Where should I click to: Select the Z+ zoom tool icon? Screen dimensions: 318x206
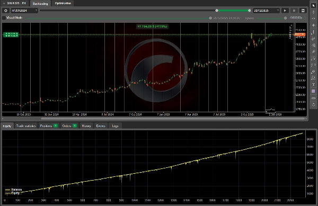pyautogui.click(x=313, y=78)
